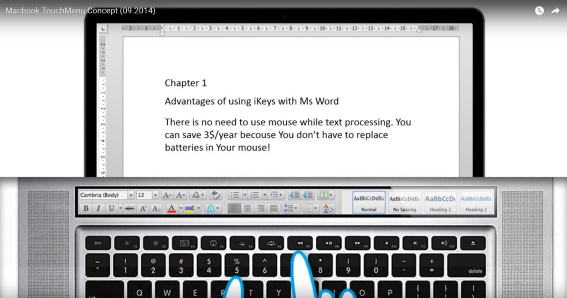The height and width of the screenshot is (298, 567).
Task: Click the F8 play/pause key
Action: click(x=329, y=243)
